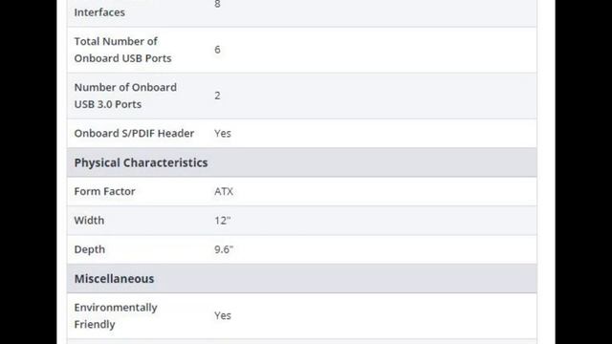
Task: Select the Yes value for S/PDIF Header
Action: click(x=223, y=134)
